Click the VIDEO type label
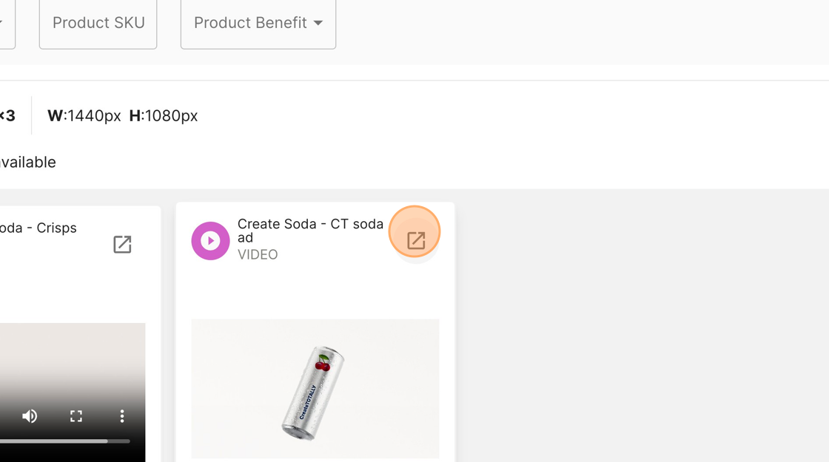Screen dimensions: 829x462 (258, 254)
